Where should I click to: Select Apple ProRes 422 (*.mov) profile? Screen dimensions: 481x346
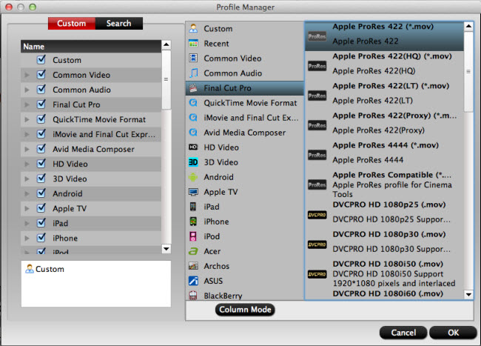(384, 36)
